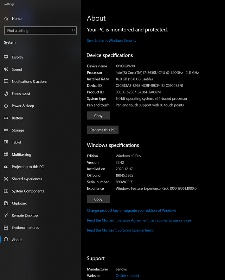Click the search magnifier icon

coord(73,31)
